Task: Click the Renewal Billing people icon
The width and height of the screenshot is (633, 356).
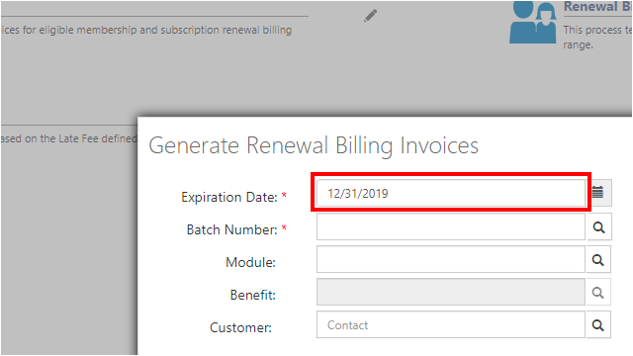Action: coord(533,22)
